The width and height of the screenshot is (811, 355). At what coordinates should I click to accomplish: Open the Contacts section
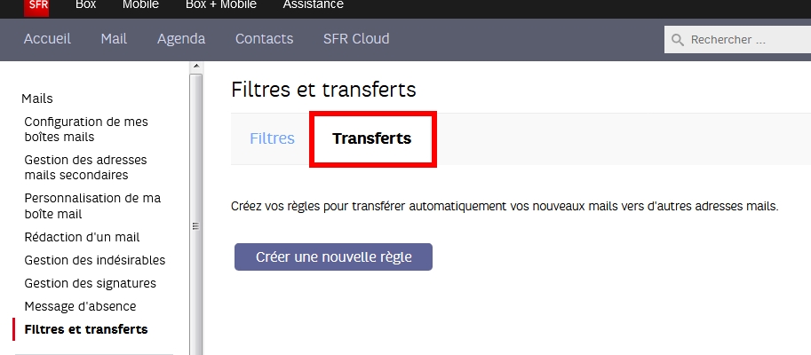[x=264, y=39]
